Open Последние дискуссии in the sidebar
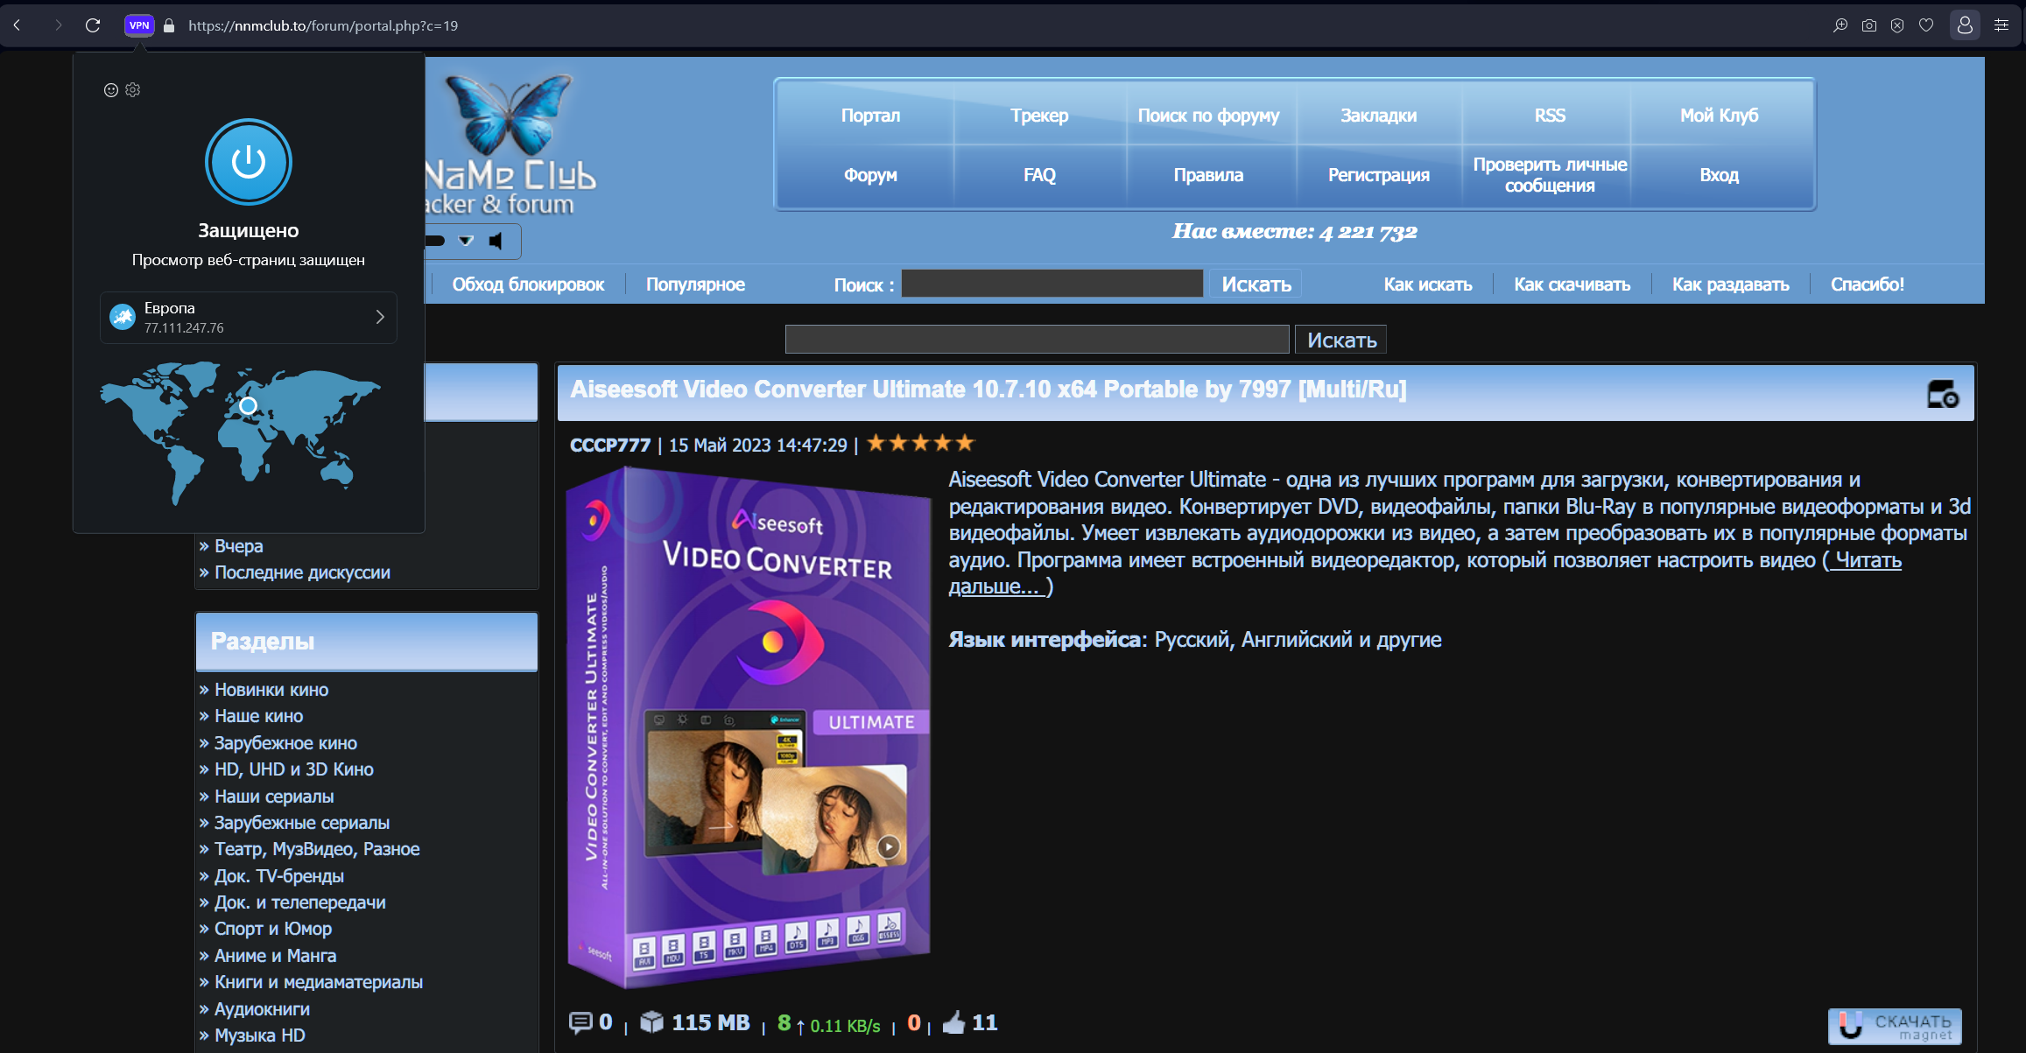The height and width of the screenshot is (1053, 2026). [x=302, y=572]
